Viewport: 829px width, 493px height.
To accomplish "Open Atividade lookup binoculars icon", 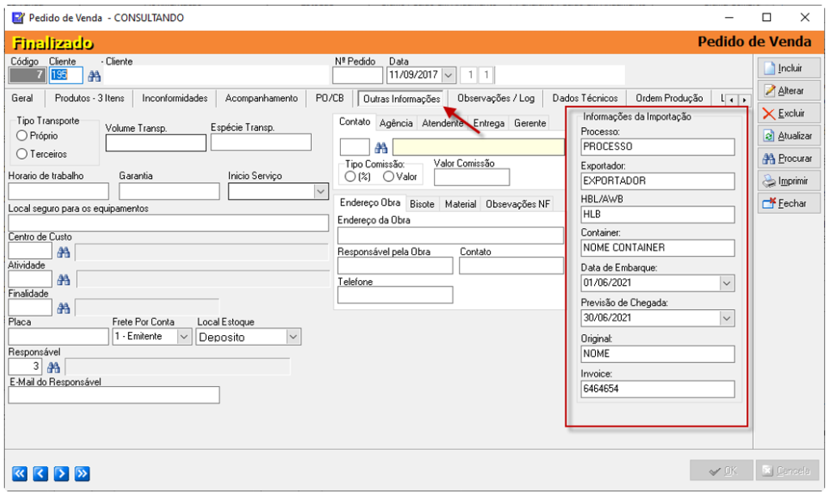I will point(63,279).
